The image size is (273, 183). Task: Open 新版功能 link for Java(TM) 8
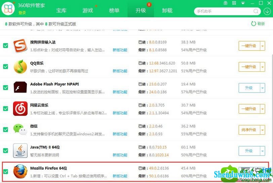click(120, 155)
